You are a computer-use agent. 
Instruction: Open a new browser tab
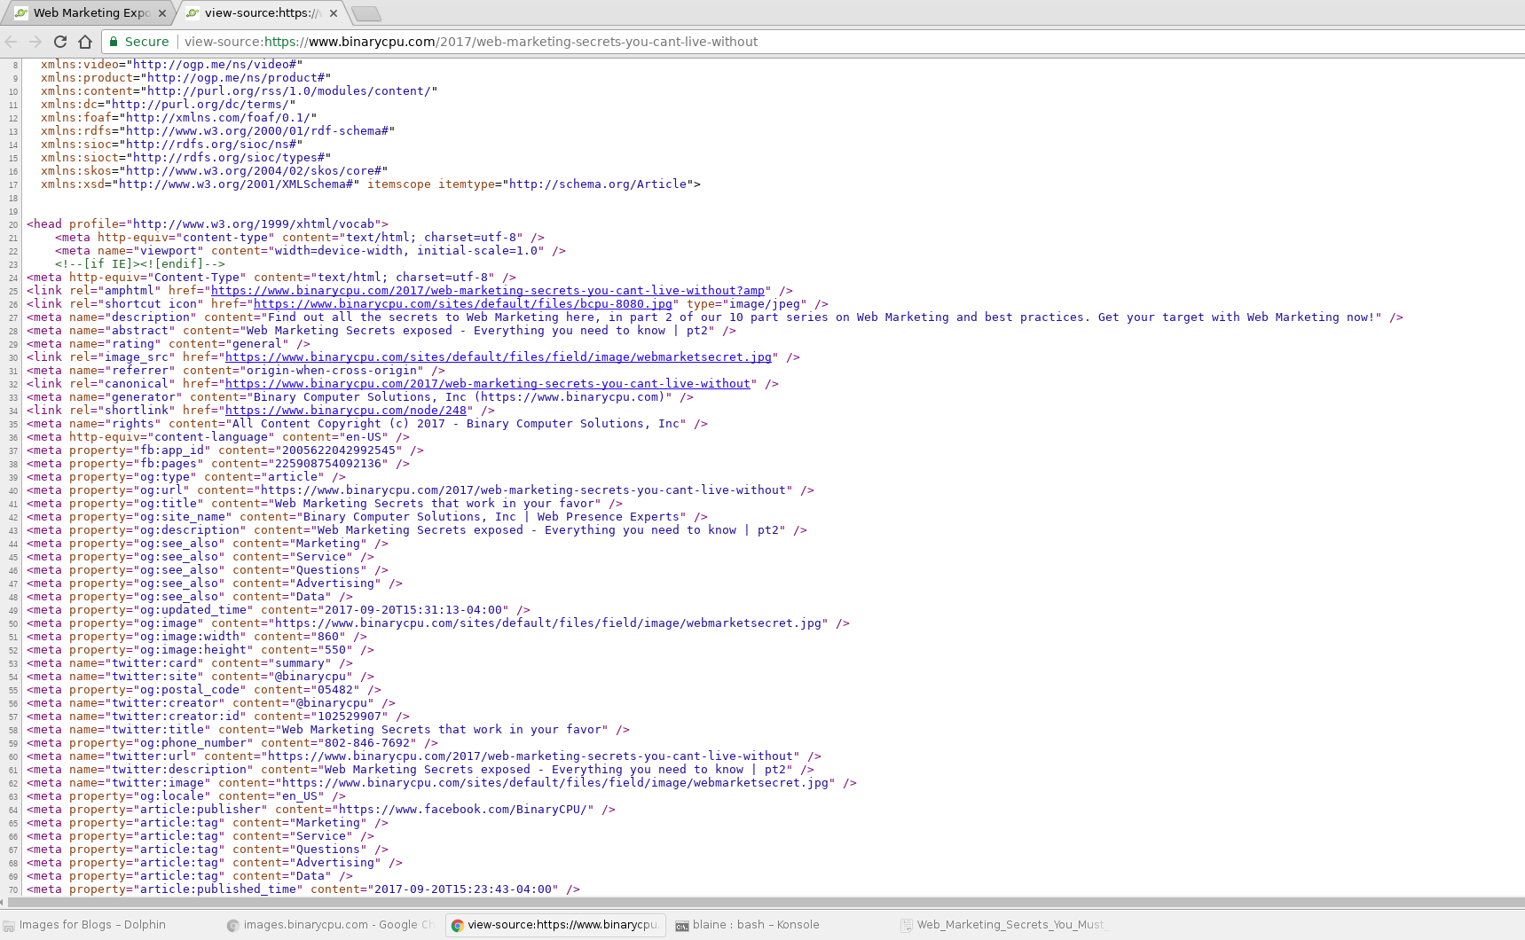(366, 13)
